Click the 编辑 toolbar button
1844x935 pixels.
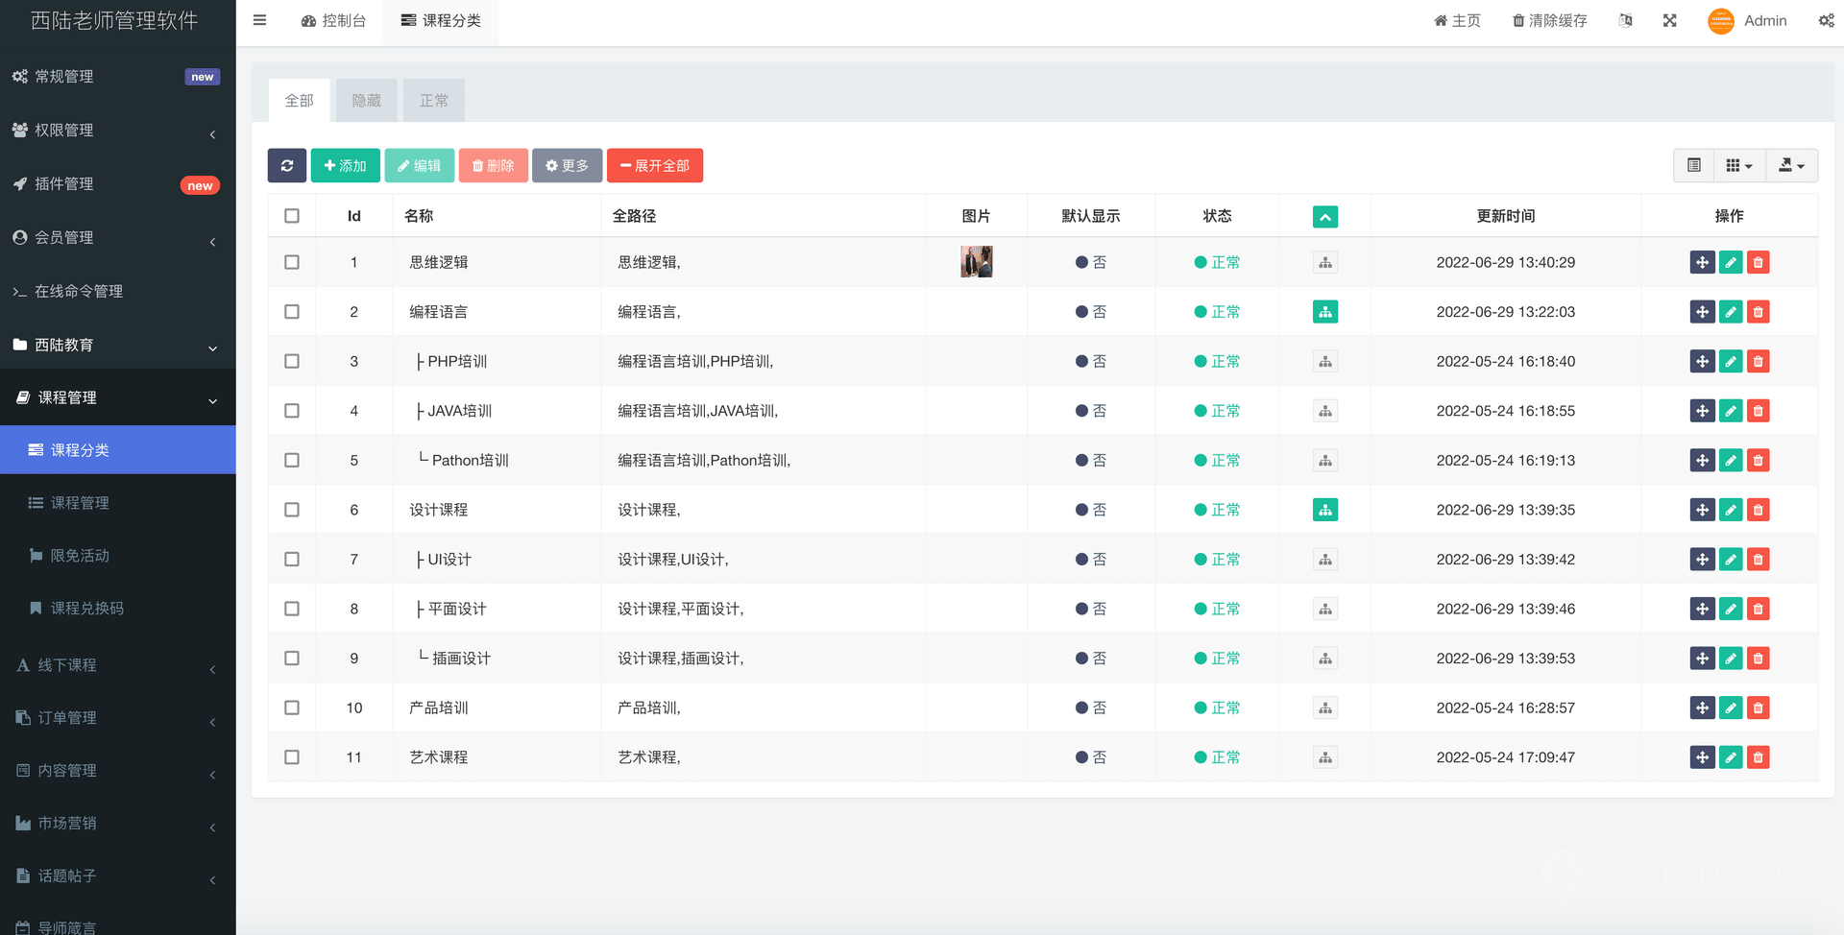(x=420, y=165)
